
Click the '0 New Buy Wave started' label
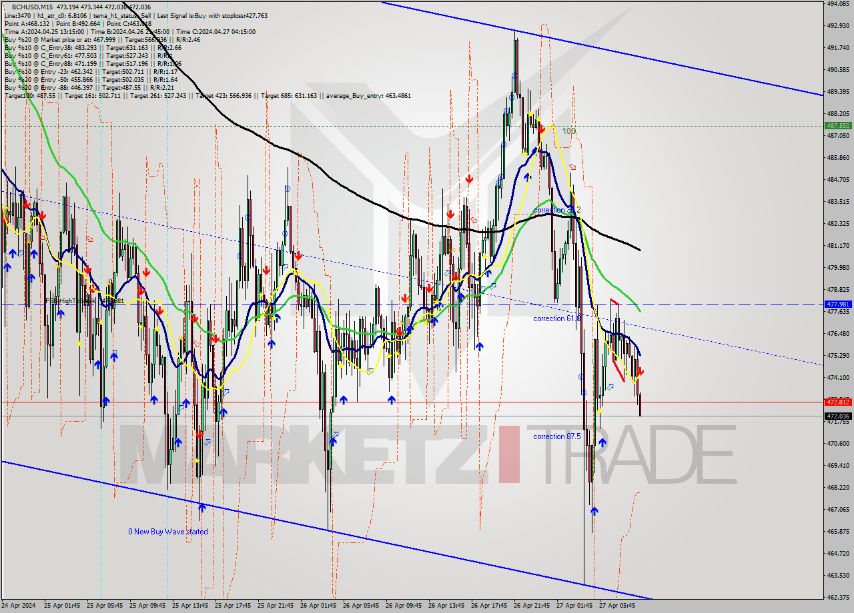click(168, 532)
